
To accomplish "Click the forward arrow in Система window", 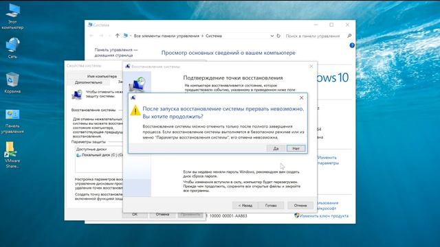I will coord(101,36).
